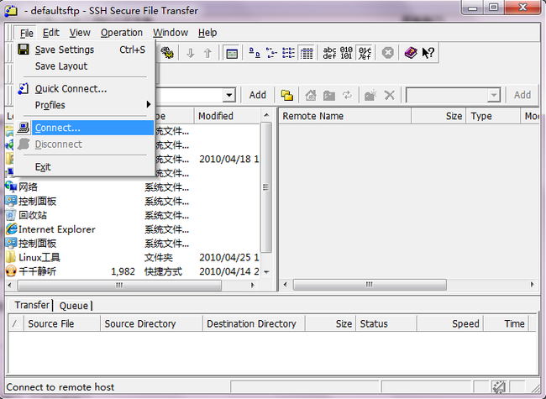Expand the Profiles submenu arrow
The width and height of the screenshot is (546, 399).
click(149, 104)
